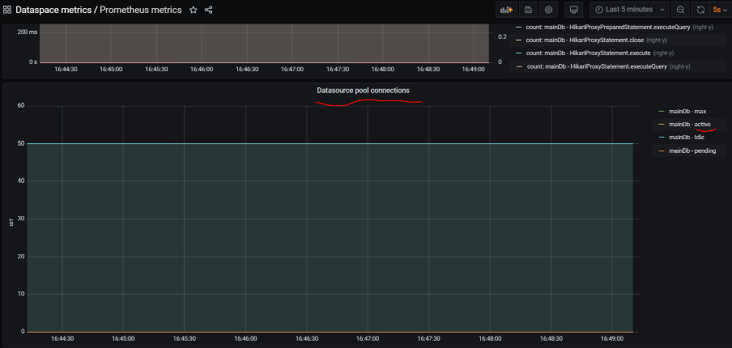Star the Prometheus metrics dashboard
Viewport: 732px width, 348px height.
[x=193, y=10]
